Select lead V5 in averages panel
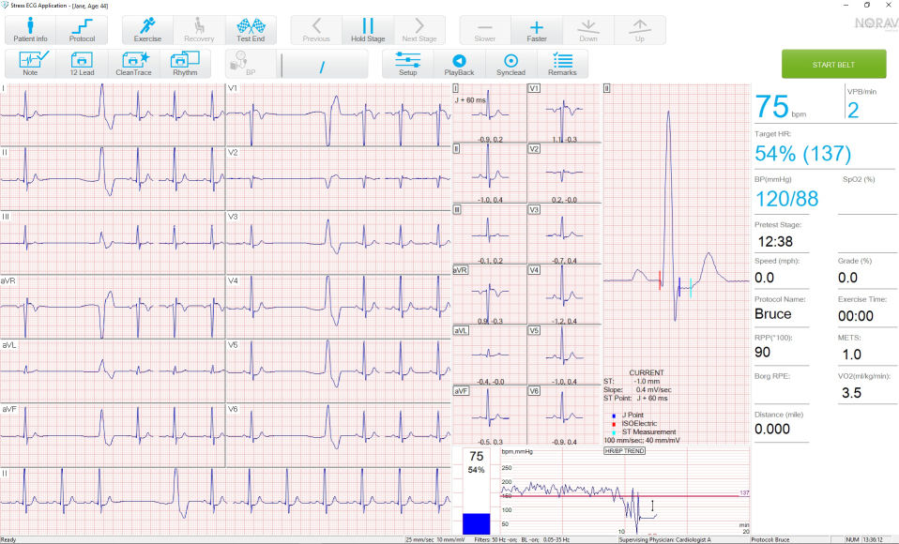899x544 pixels. (534, 331)
